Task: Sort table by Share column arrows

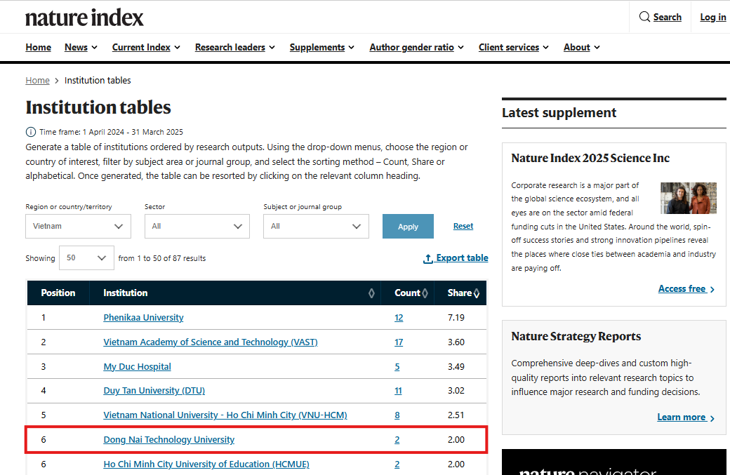Action: tap(477, 293)
